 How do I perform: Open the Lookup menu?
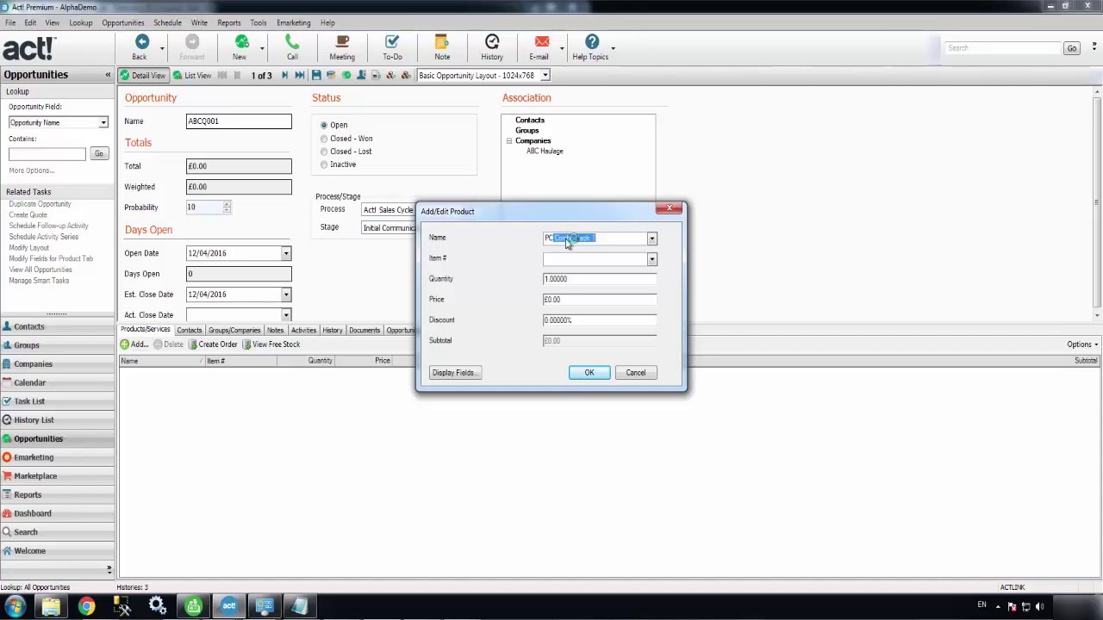click(81, 23)
